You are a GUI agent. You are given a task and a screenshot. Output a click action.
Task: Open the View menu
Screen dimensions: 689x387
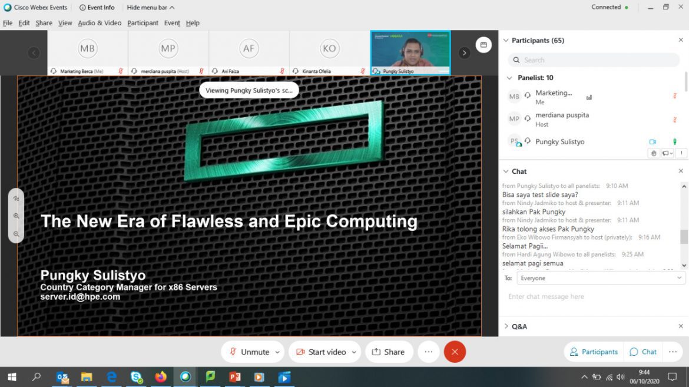(65, 23)
